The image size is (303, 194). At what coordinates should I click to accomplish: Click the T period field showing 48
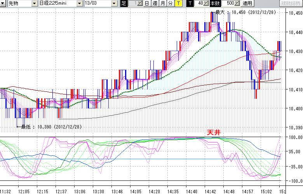[x=199, y=3]
